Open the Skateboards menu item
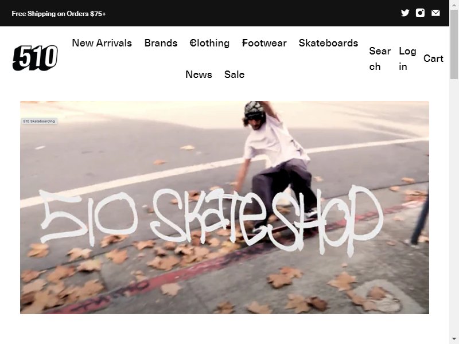The width and height of the screenshot is (459, 344). tap(328, 43)
